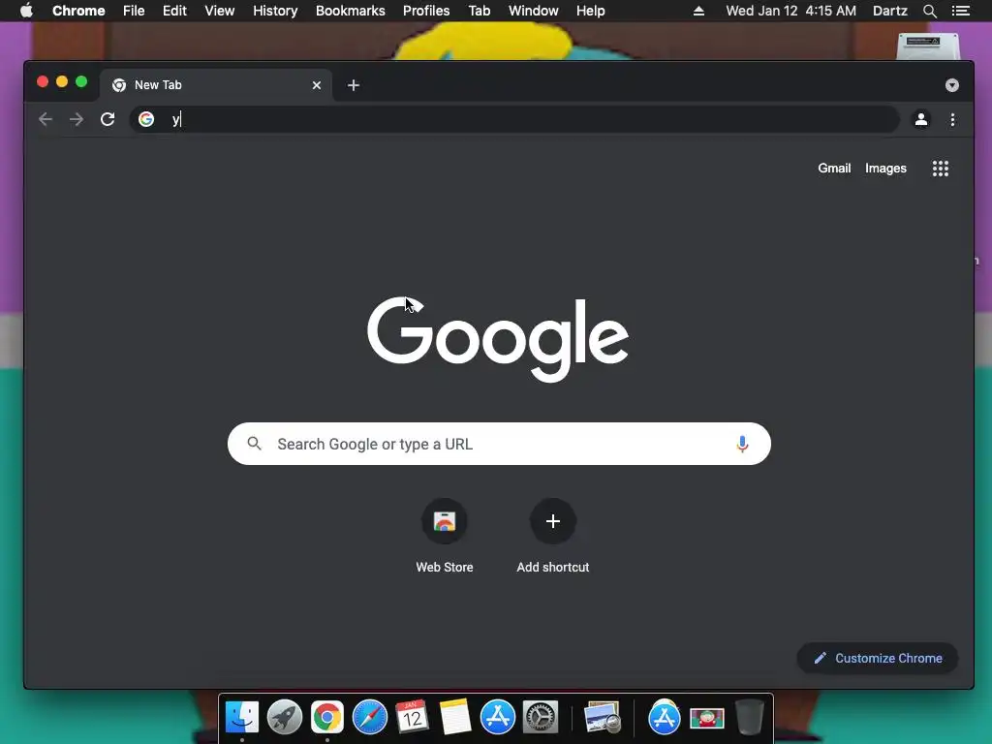Click the date and time in menu bar
Image resolution: width=992 pixels, height=744 pixels.
(x=790, y=11)
